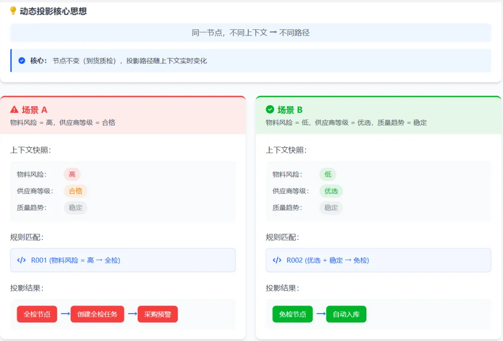The image size is (503, 341).
Task: Click subtitle 物料风险 = 高,供应商等级 = 合格
Action: pyautogui.click(x=62, y=123)
